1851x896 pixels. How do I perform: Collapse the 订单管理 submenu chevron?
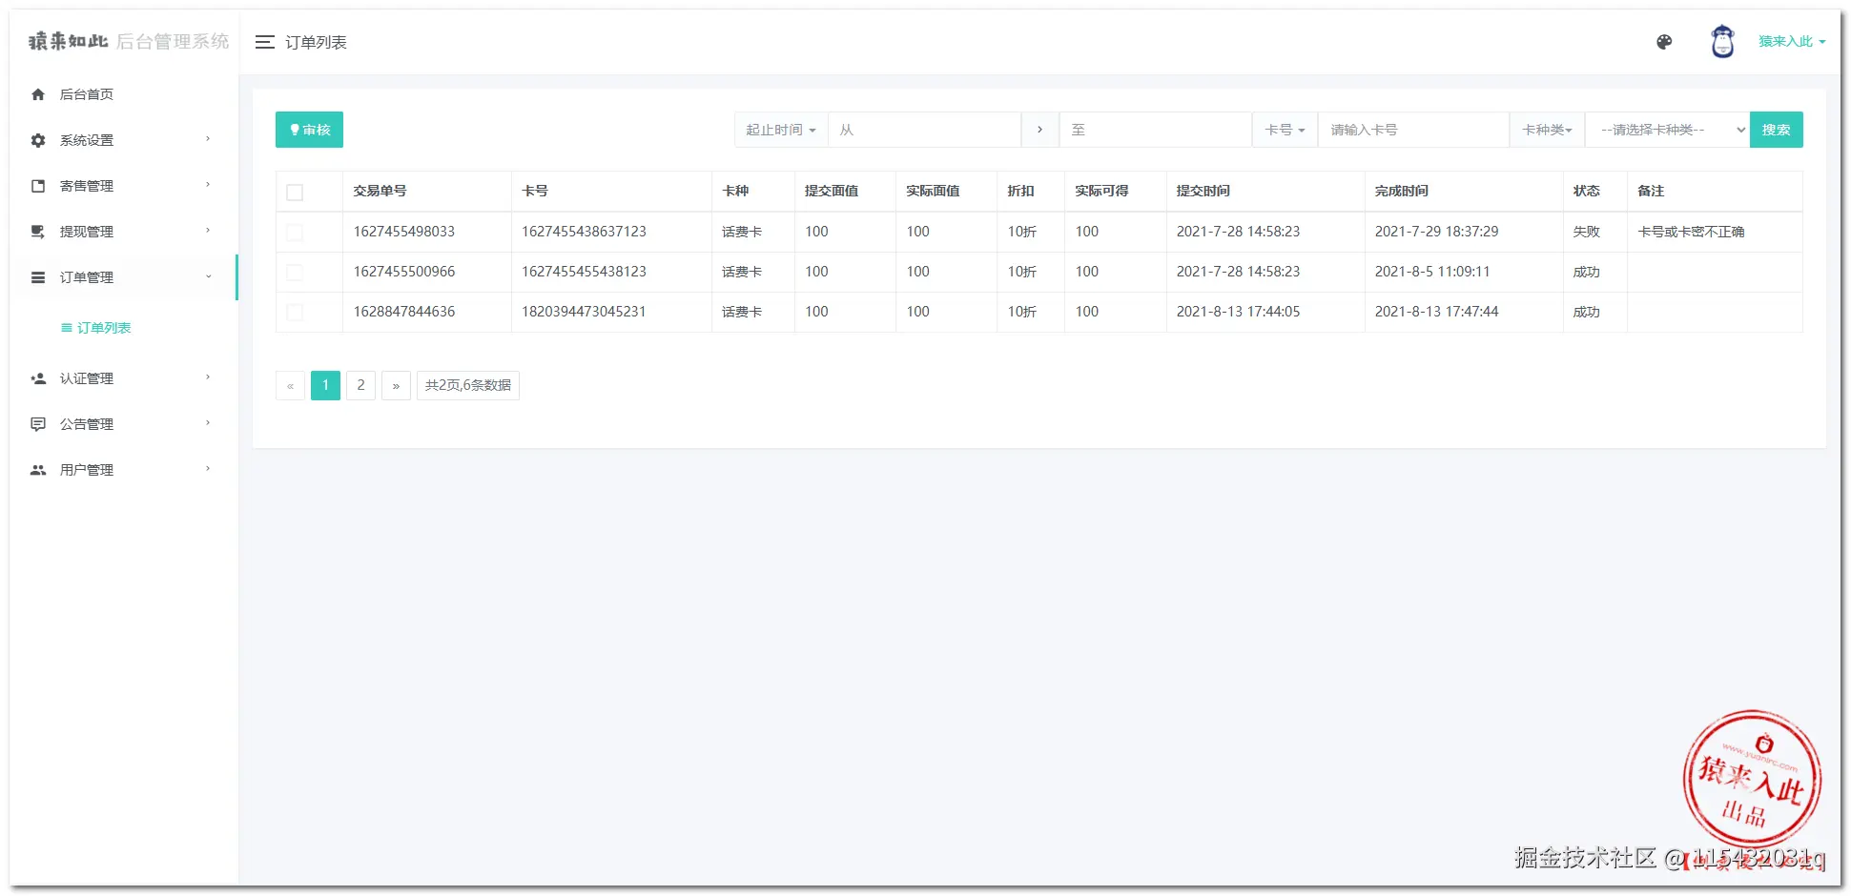pos(208,276)
